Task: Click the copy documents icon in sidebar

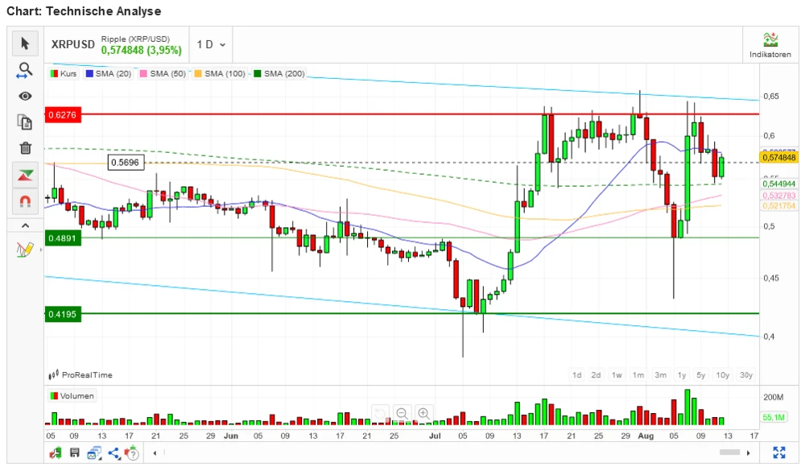Action: point(25,122)
